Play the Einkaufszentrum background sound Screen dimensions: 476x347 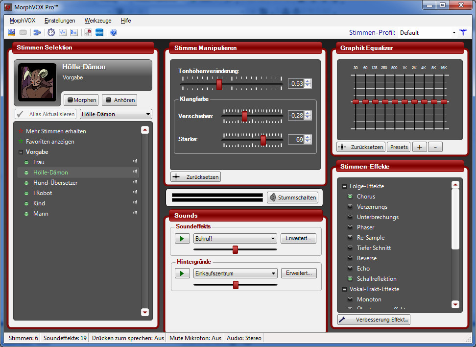[182, 273]
